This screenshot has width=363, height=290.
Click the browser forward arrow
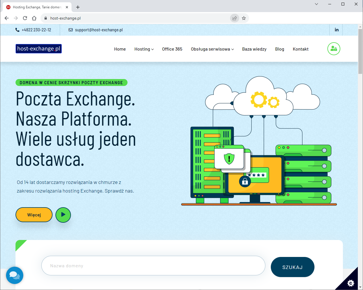[x=16, y=18]
